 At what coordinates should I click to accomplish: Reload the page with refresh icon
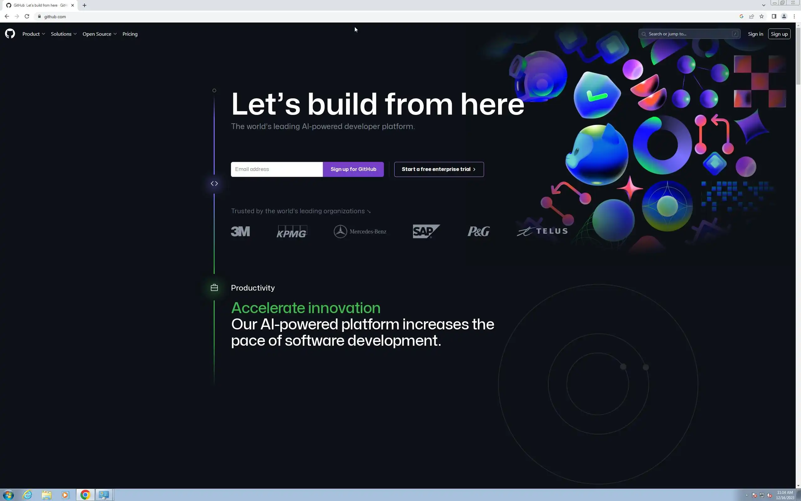[27, 16]
